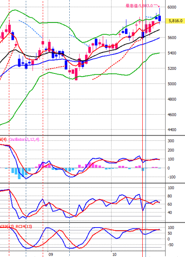
Task: Click the 300 label on oscillator scale
Action: pyautogui.click(x=171, y=141)
